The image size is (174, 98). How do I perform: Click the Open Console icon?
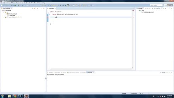click(x=166, y=72)
